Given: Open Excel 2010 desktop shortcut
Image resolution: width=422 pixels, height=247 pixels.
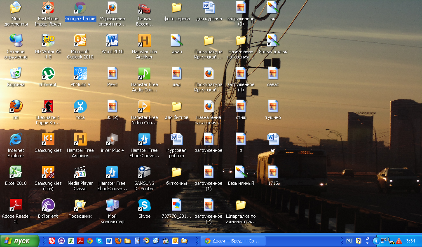Looking at the screenshot, I should click(16, 172).
